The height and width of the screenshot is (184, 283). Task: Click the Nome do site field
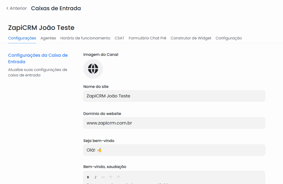coord(174,96)
